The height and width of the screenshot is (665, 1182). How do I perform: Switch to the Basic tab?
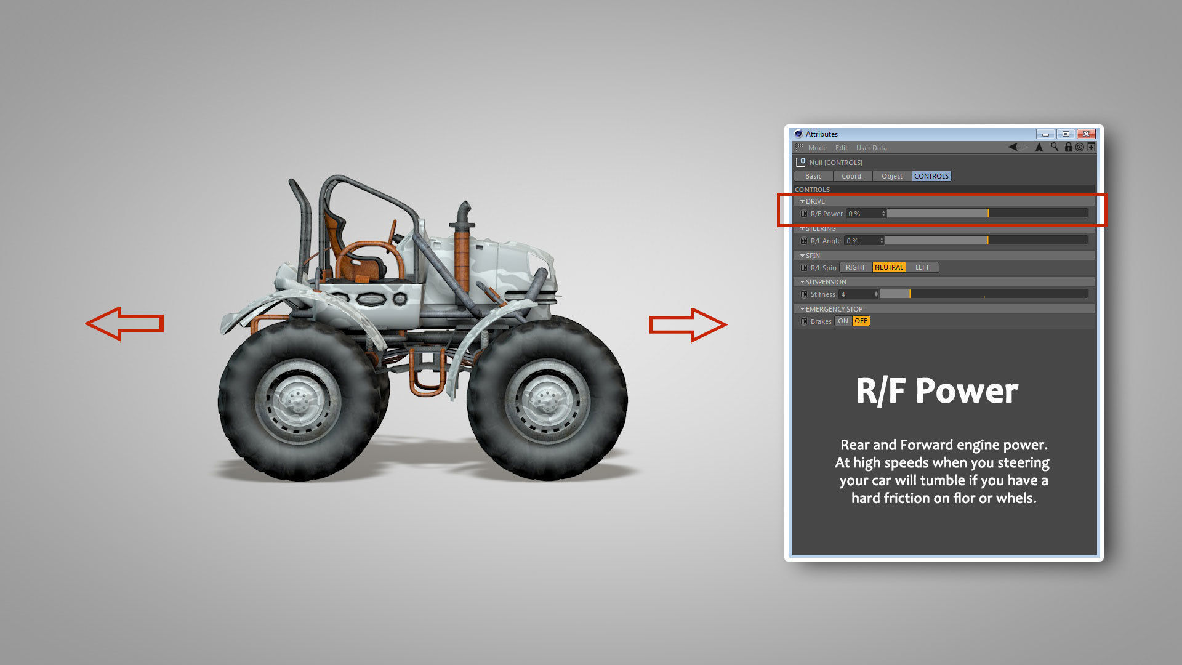tap(813, 176)
